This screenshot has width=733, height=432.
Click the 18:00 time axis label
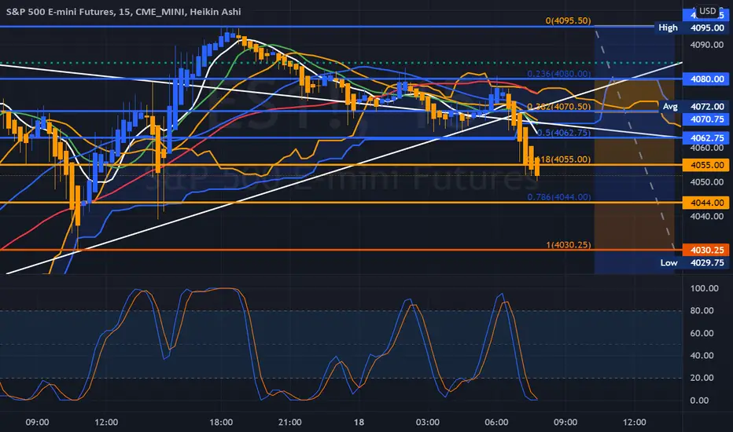pyautogui.click(x=221, y=423)
